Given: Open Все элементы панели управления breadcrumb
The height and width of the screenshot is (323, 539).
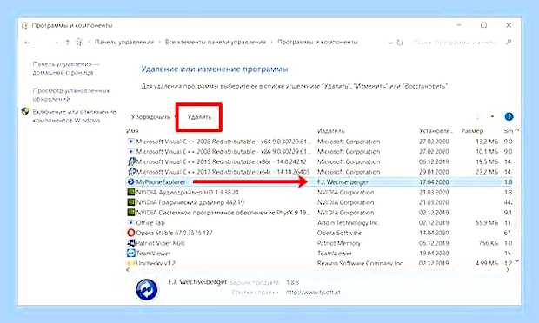Looking at the screenshot, I should pyautogui.click(x=216, y=43).
